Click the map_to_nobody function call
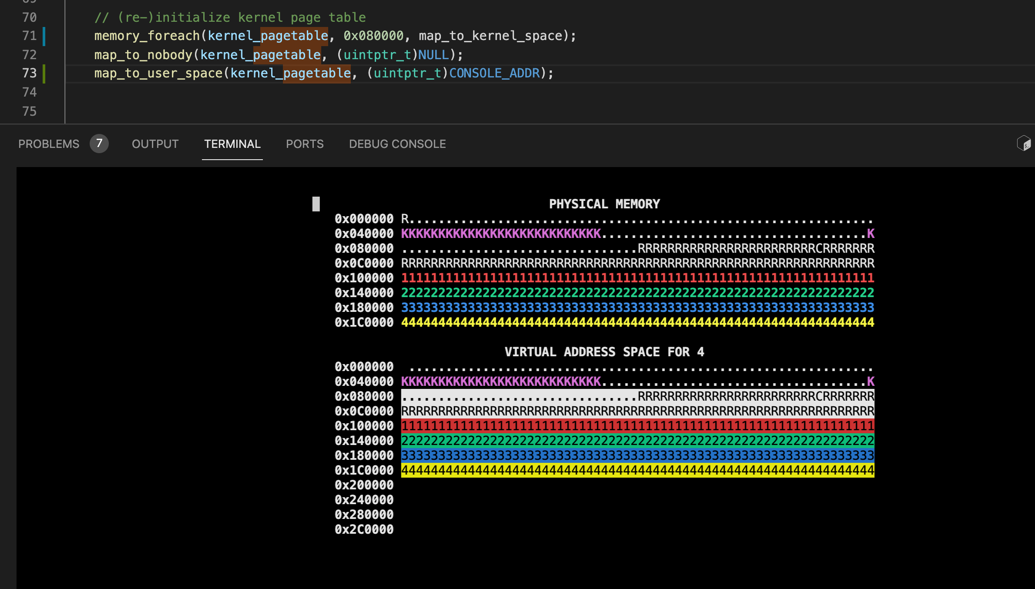 tap(143, 55)
